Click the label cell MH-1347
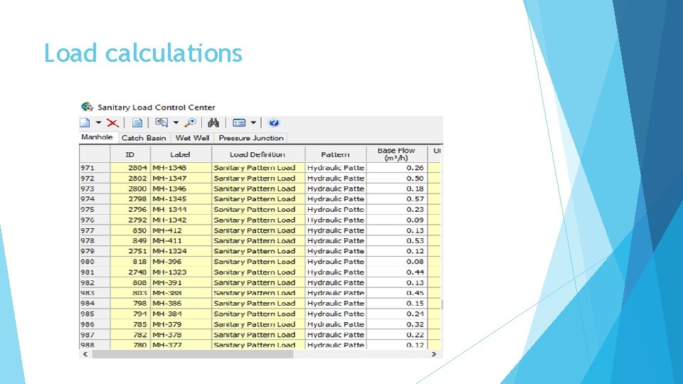Screen dimensions: 683x384 click(x=181, y=178)
